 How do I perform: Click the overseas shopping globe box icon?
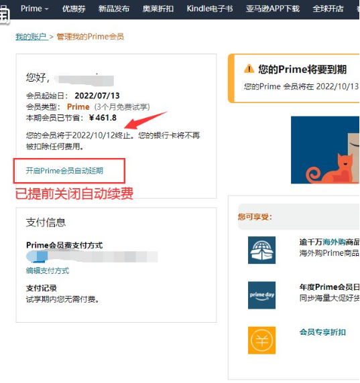coord(261,250)
